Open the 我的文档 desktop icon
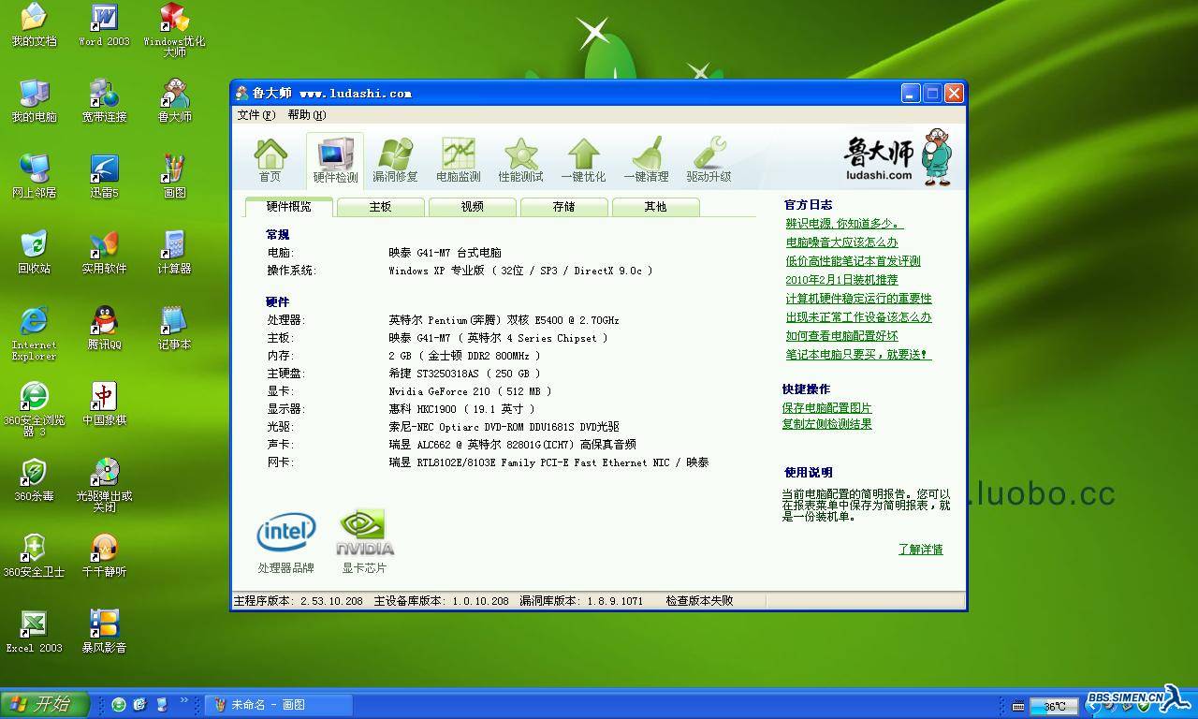Screen dimensions: 1198x719 pyautogui.click(x=34, y=25)
